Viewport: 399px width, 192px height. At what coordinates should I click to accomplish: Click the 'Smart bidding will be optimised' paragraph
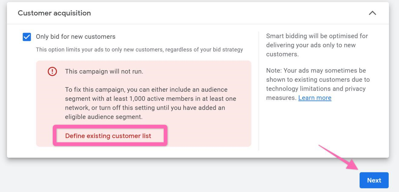tap(317, 45)
